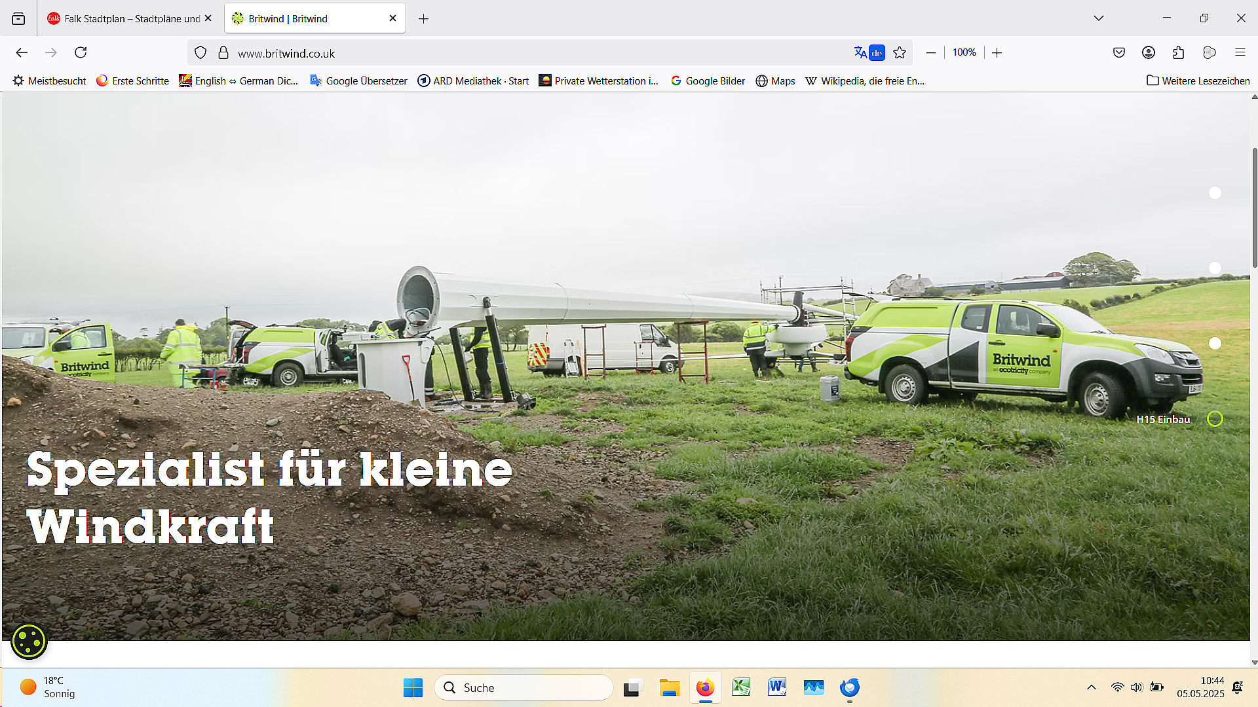This screenshot has height=707, width=1258.
Task: Zoom in with the plus button
Action: coord(997,52)
